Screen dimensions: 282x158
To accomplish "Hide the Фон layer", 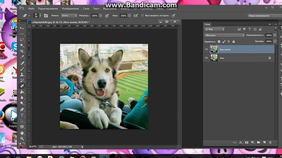I will pyautogui.click(x=206, y=58).
